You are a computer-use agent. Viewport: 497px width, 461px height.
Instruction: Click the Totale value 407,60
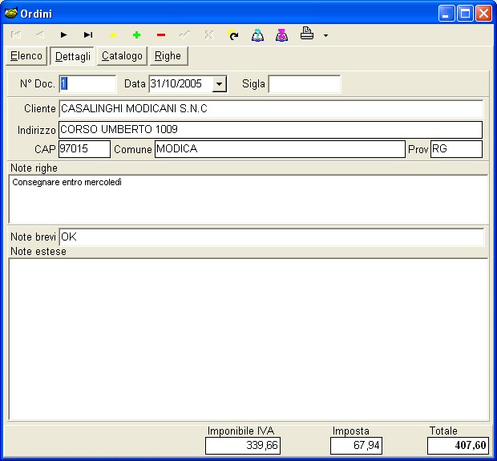(x=458, y=446)
